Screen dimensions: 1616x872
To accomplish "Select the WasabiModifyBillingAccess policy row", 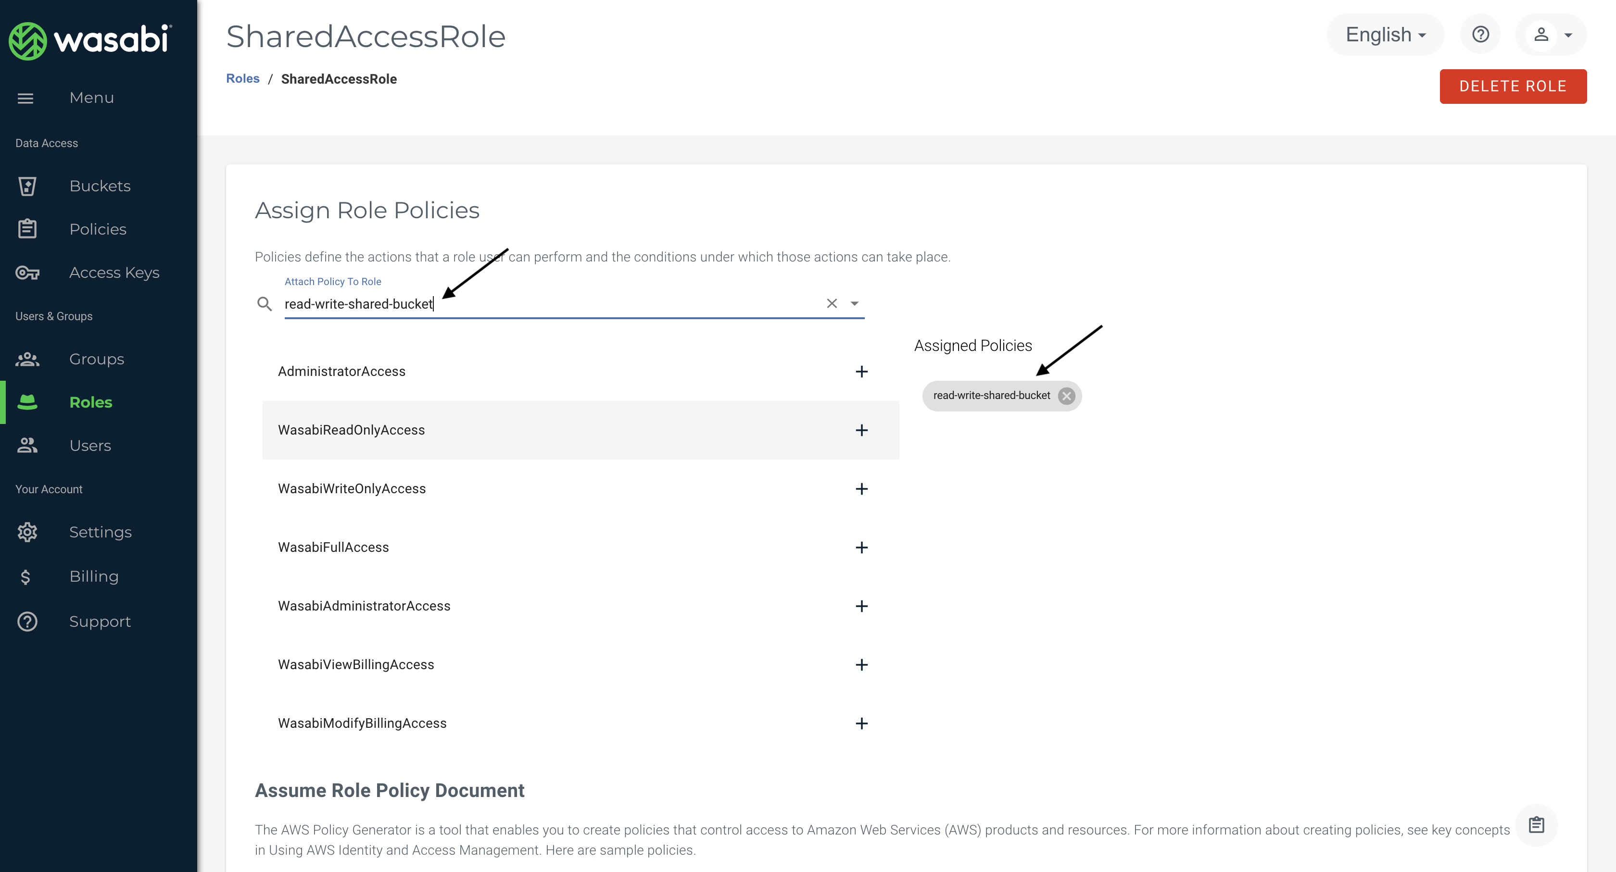I will 581,723.
